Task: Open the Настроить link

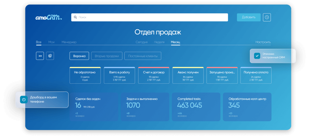Action: click(x=263, y=42)
